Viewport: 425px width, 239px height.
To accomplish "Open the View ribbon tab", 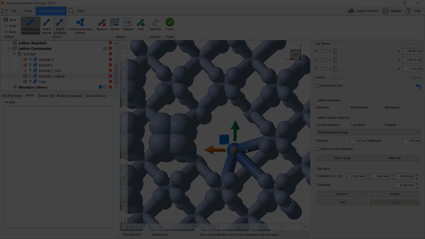I will (80, 11).
